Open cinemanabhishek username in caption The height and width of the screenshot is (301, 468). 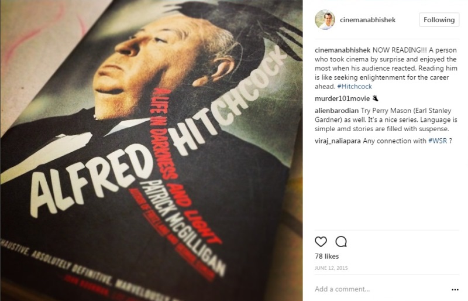pyautogui.click(x=343, y=50)
